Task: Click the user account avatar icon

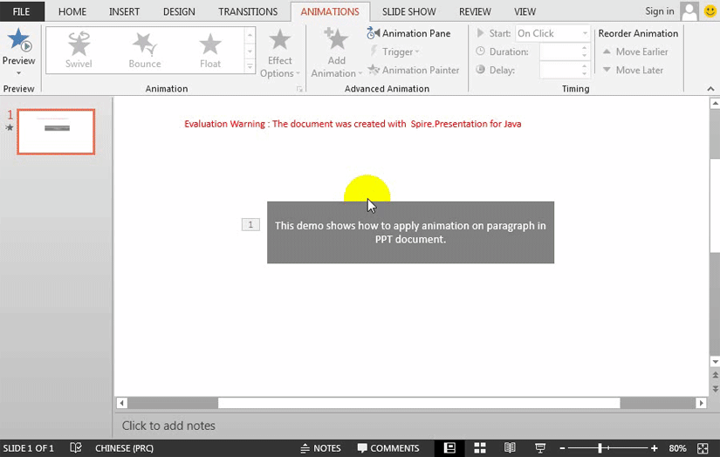Action: (x=689, y=11)
